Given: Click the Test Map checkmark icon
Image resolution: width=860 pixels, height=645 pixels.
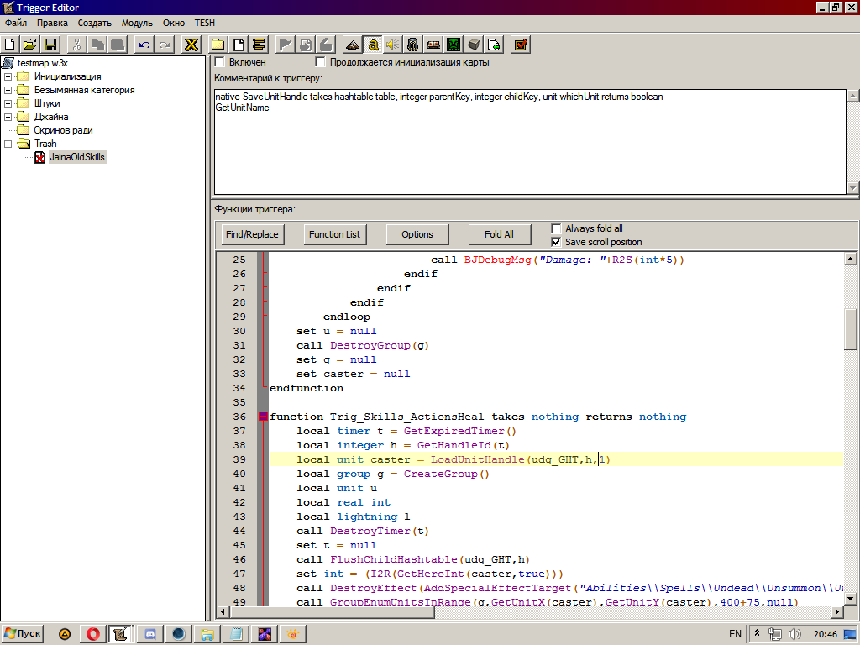Looking at the screenshot, I should (520, 45).
